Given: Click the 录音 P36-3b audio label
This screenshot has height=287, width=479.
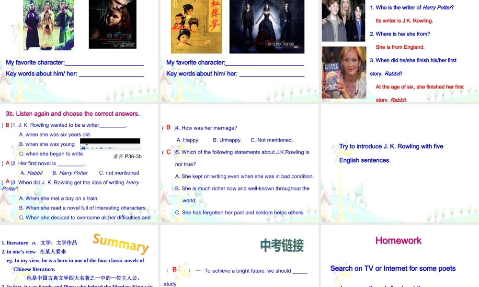Looking at the screenshot, I should 127,156.
